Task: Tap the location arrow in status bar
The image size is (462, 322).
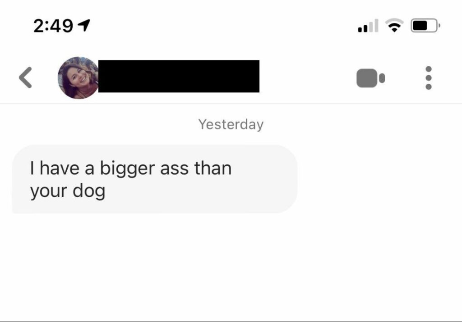Action: coord(83,26)
